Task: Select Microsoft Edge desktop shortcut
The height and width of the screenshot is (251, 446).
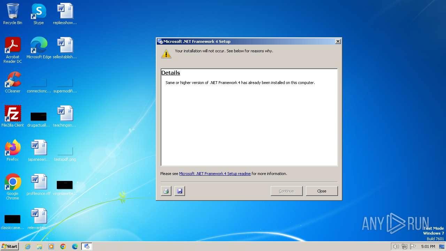Action: click(39, 48)
